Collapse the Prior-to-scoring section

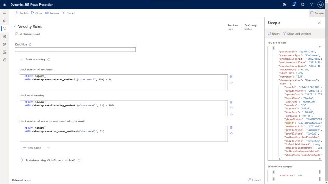(x=22, y=60)
